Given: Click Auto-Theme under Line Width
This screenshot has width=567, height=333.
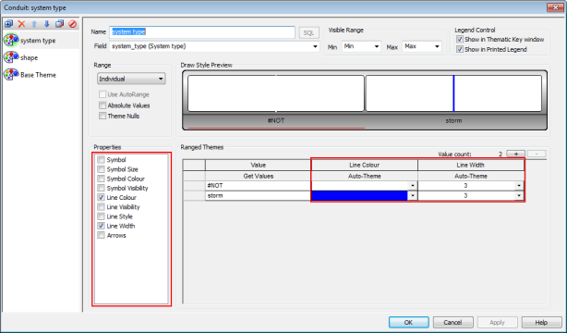Looking at the screenshot, I should coord(471,176).
